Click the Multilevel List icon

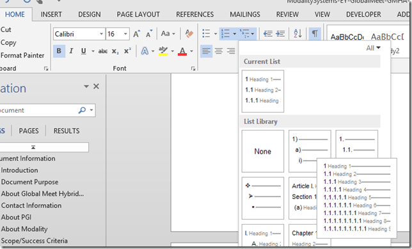(x=244, y=34)
